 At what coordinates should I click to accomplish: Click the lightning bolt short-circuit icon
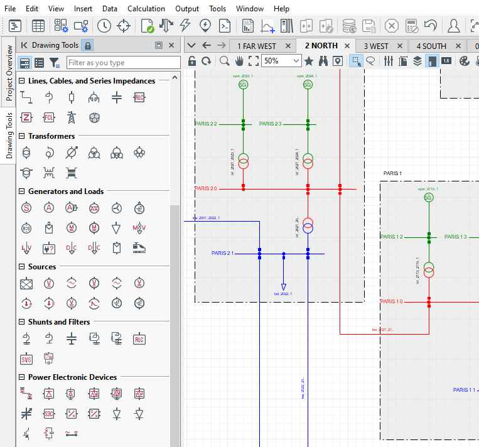coord(185,26)
